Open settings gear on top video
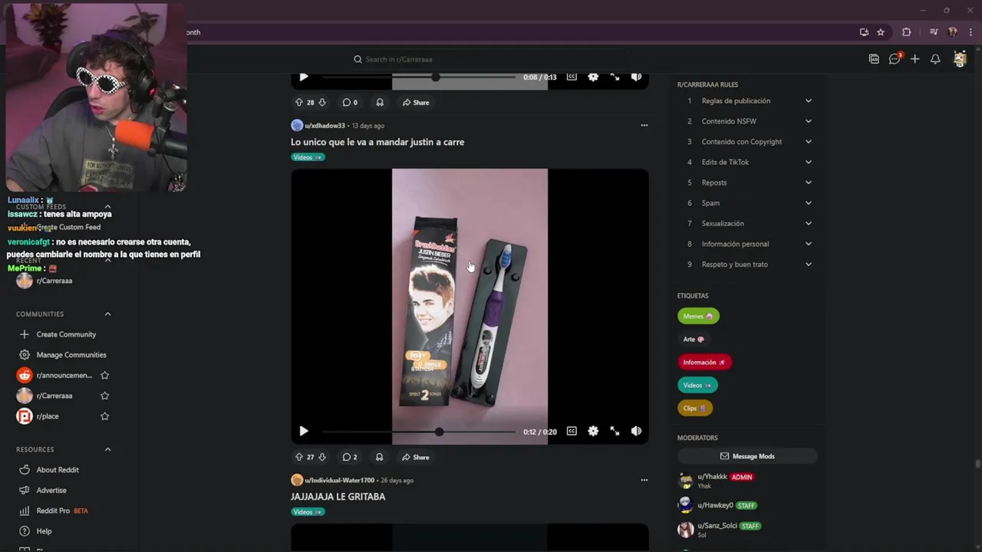Image resolution: width=982 pixels, height=552 pixels. click(593, 77)
